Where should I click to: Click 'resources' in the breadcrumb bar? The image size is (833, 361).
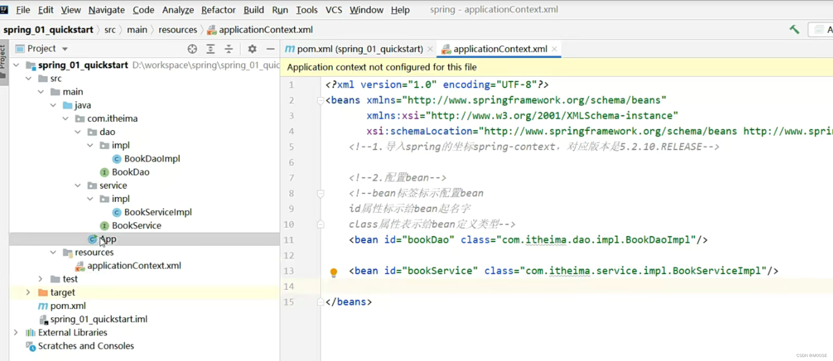pyautogui.click(x=177, y=29)
